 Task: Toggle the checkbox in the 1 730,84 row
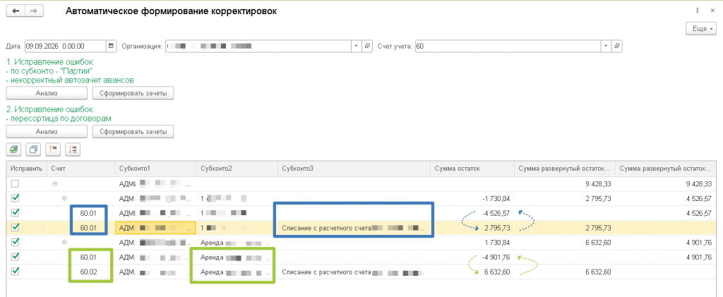pos(16,242)
